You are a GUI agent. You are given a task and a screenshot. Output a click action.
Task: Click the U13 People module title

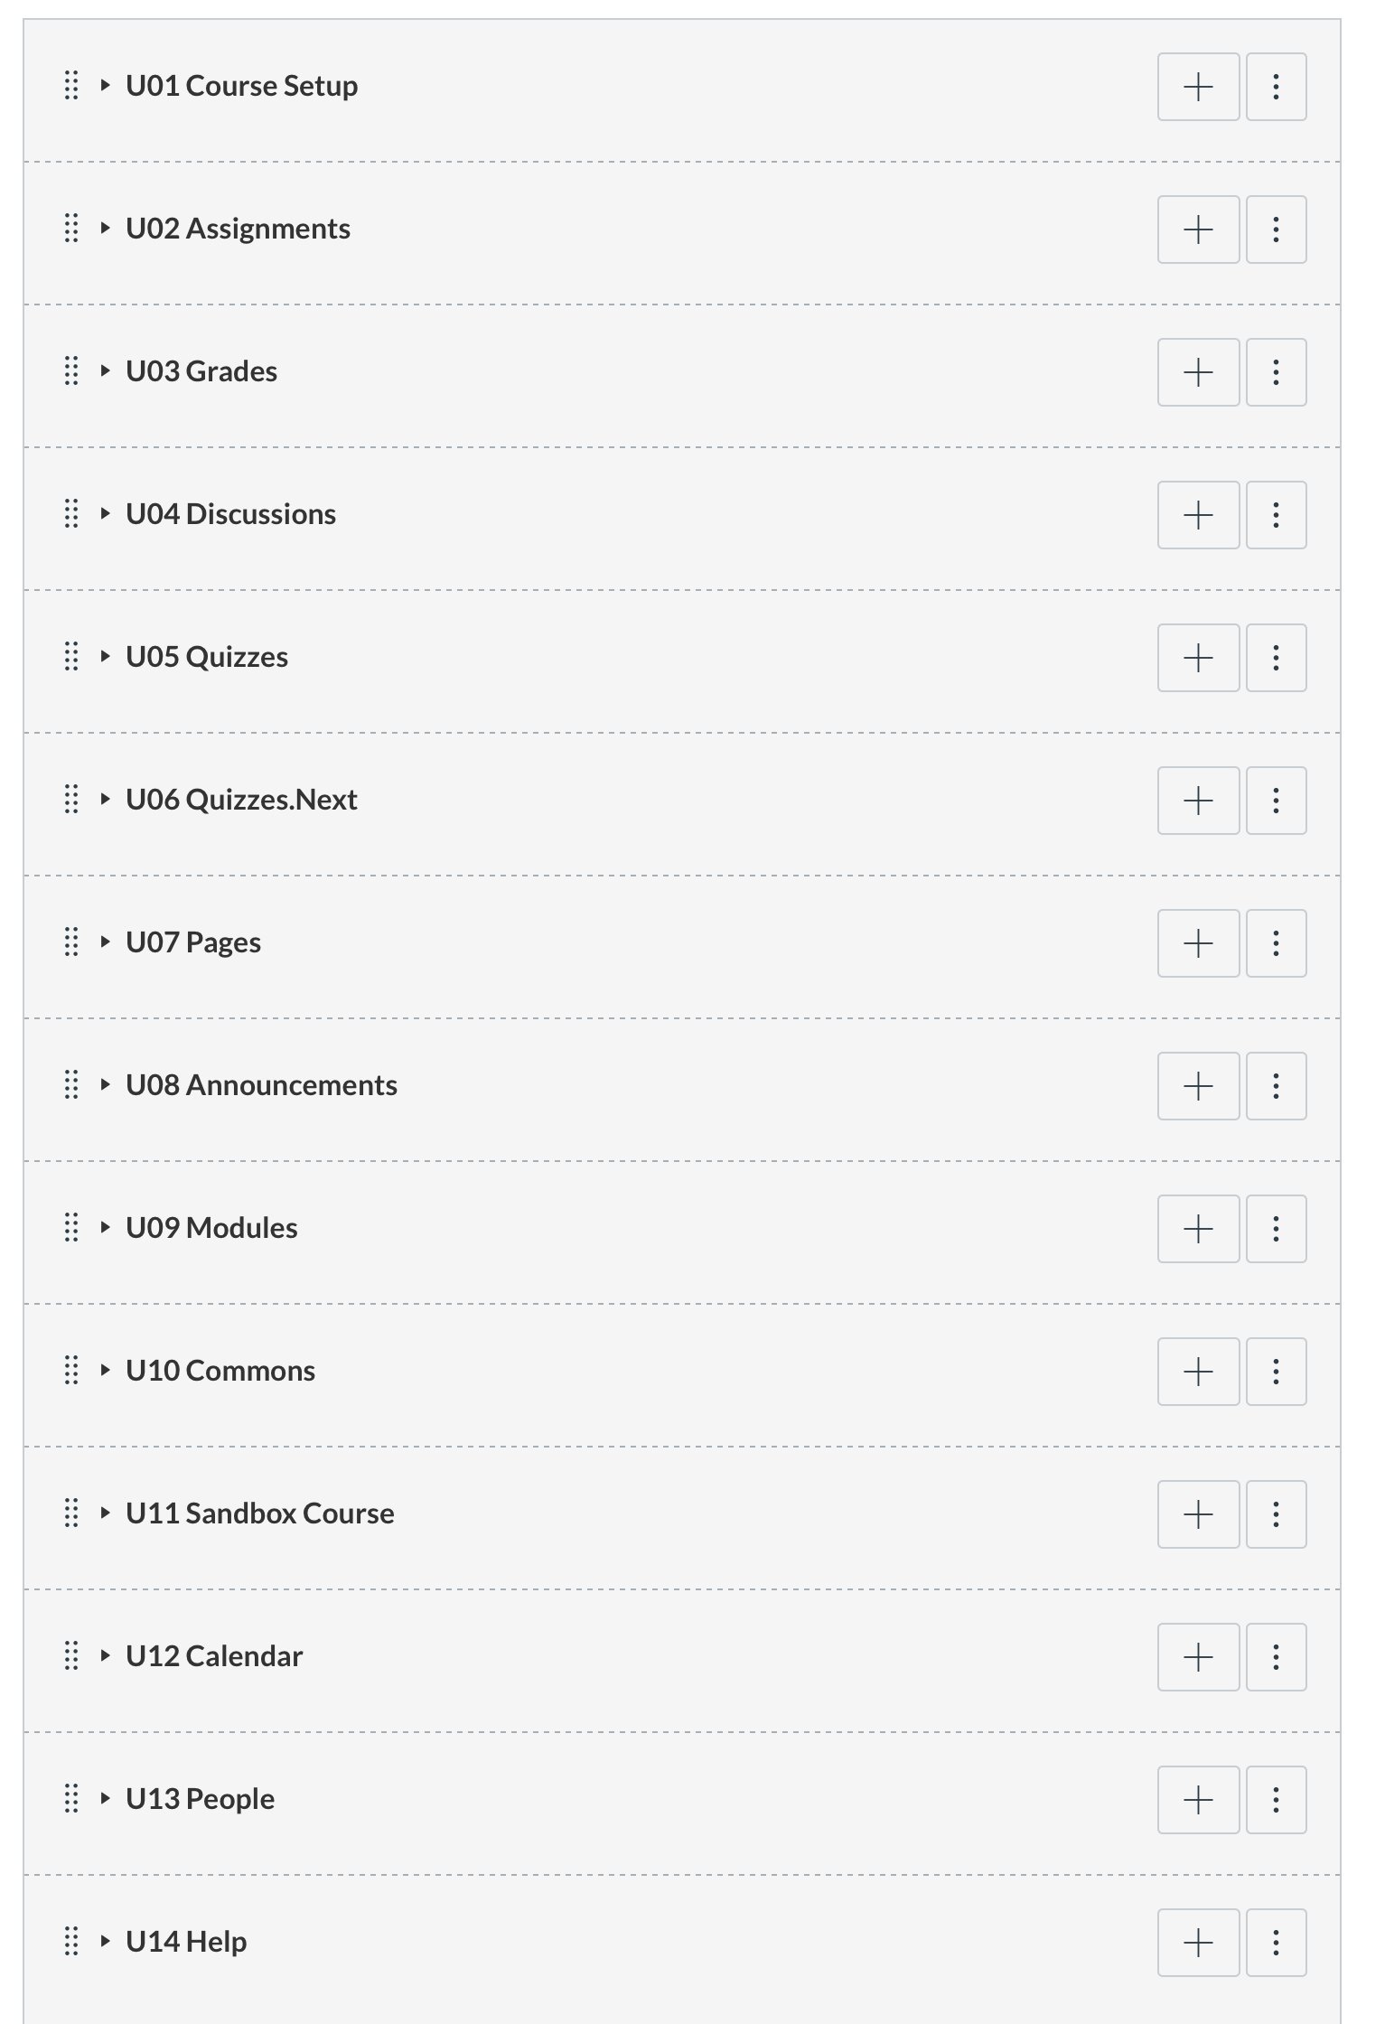pyautogui.click(x=201, y=1799)
